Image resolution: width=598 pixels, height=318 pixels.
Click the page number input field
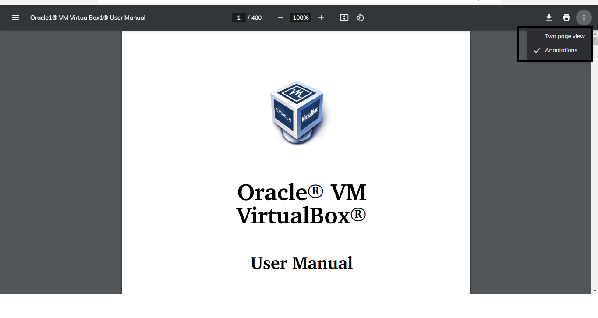coord(239,18)
